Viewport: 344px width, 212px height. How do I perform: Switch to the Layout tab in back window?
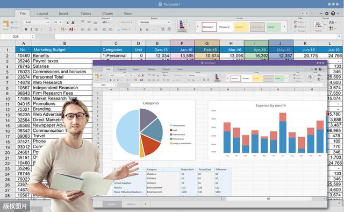pos(42,13)
